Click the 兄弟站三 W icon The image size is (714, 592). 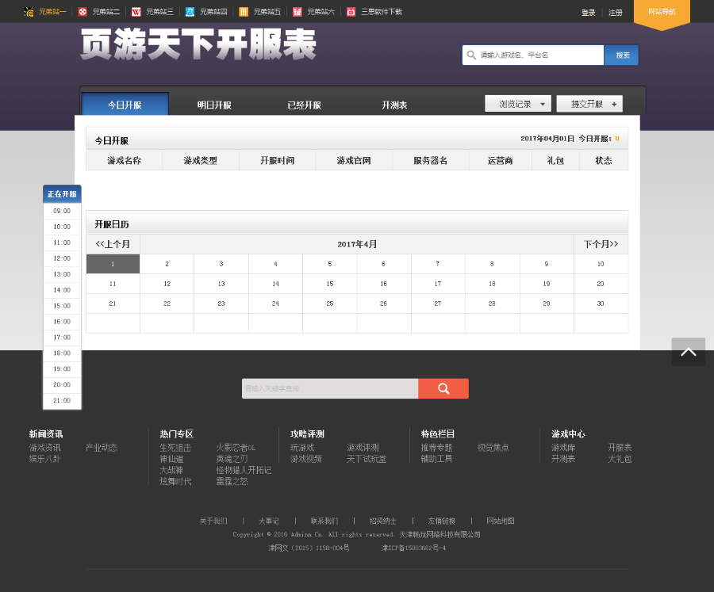(x=136, y=12)
